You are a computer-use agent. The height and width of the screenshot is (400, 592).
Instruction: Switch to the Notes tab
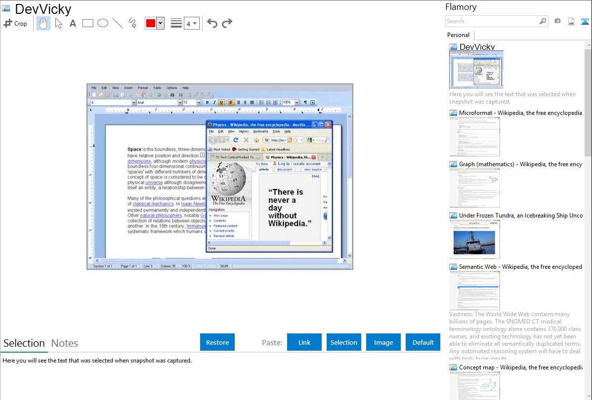click(x=65, y=343)
